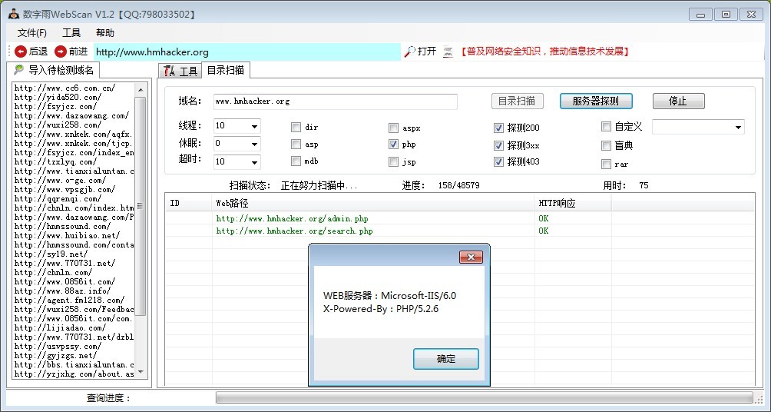Click the Web路径 column header
This screenshot has width=771, height=412.
click(373, 203)
